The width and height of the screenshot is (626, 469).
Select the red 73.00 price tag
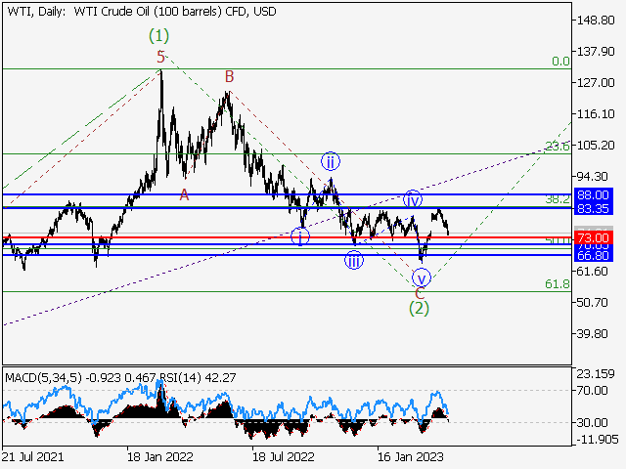tap(596, 237)
